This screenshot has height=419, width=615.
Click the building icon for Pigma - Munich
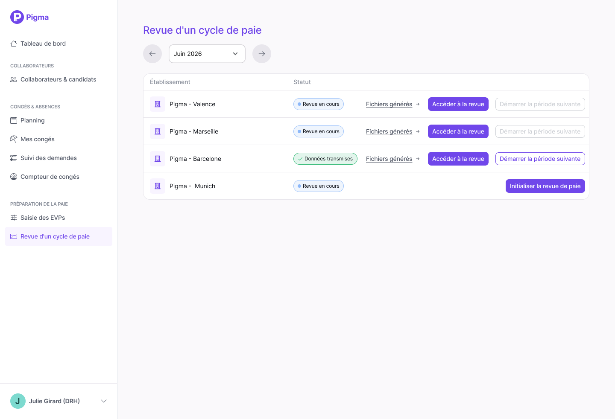pos(158,186)
